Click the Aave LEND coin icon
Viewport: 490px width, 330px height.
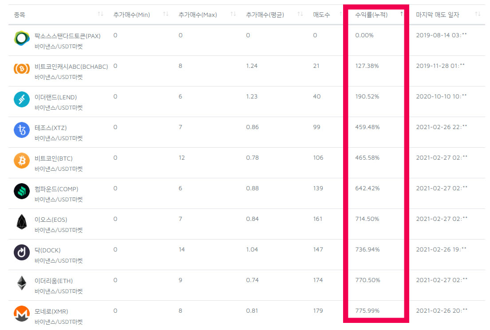pos(22,100)
